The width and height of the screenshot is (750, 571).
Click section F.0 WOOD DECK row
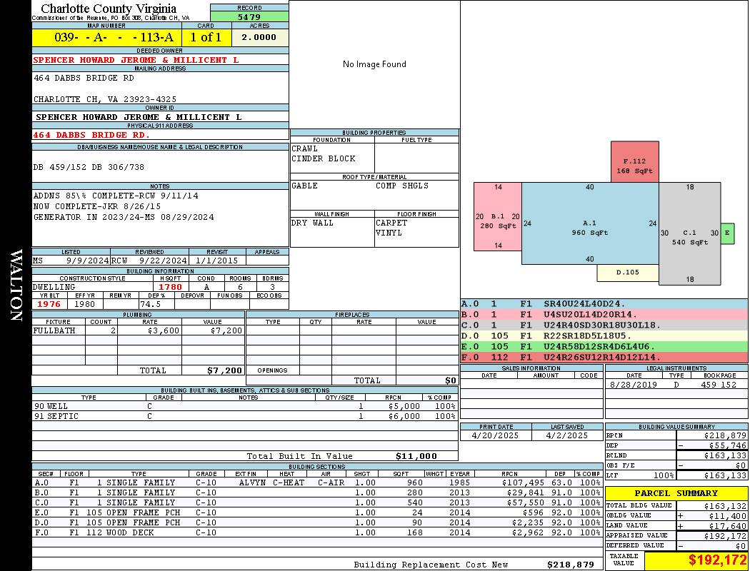click(318, 532)
